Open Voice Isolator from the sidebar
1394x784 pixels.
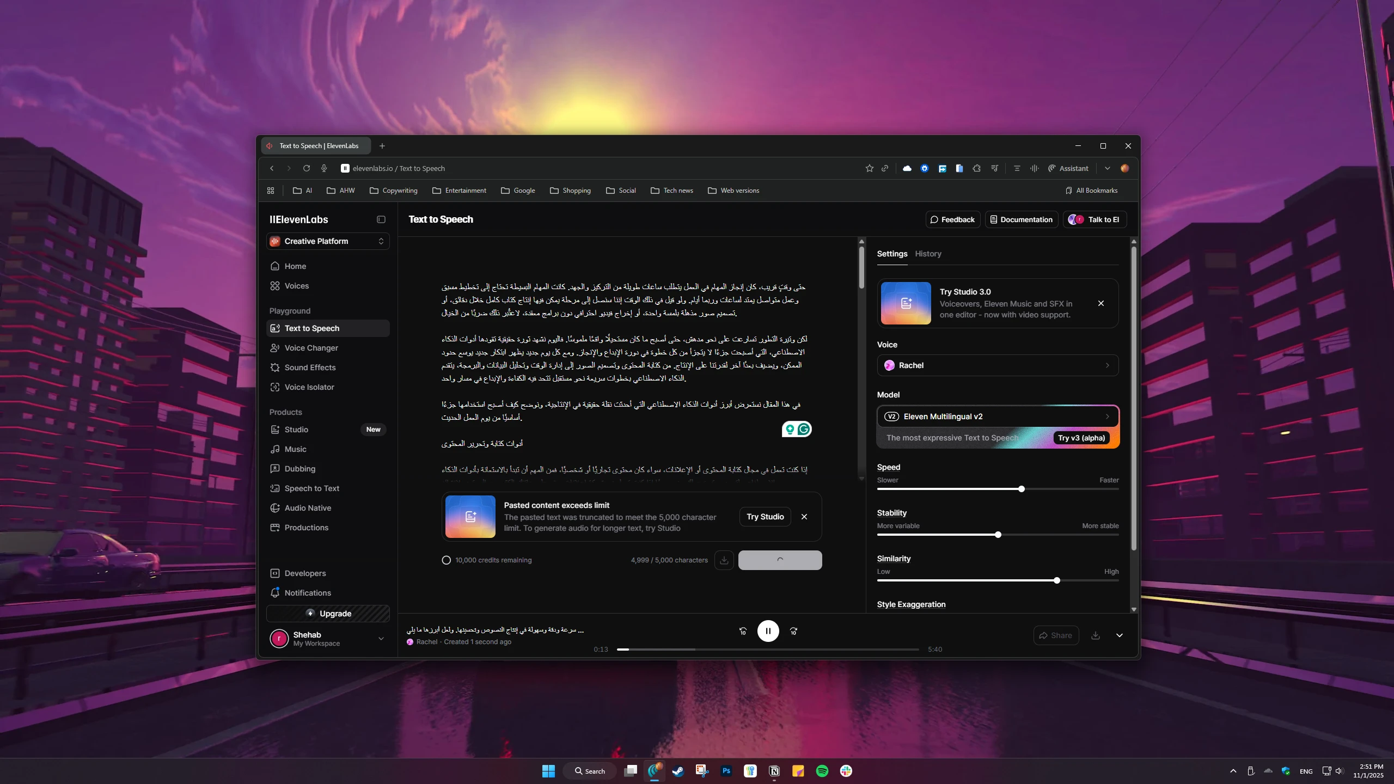(x=309, y=387)
